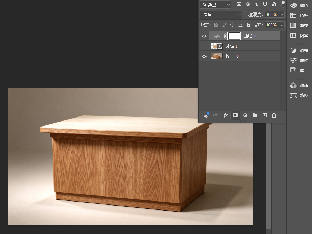The width and height of the screenshot is (312, 234).
Task: Expand the 不透明度 opacity dropdown arrow
Action: click(x=282, y=14)
